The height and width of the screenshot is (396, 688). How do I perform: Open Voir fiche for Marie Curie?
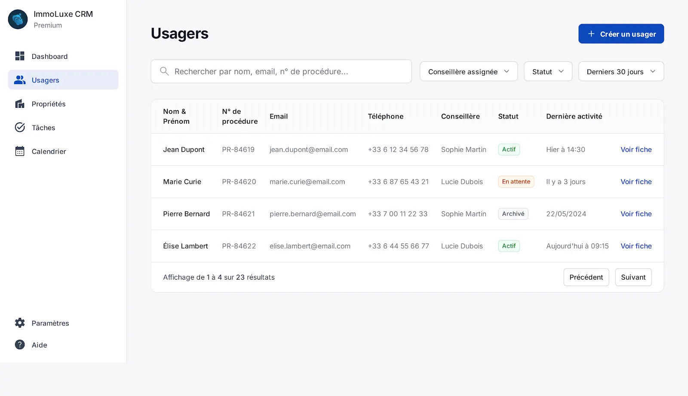[x=636, y=182]
